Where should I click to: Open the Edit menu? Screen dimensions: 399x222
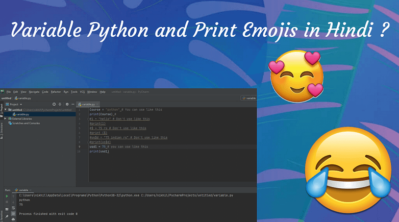[x=15, y=92]
